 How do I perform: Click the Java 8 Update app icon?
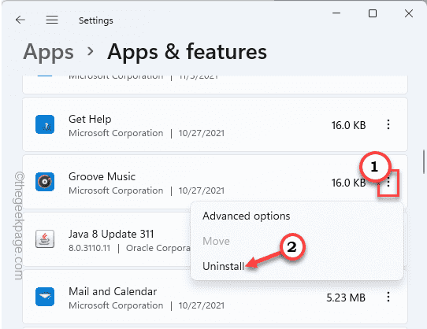pyautogui.click(x=45, y=239)
